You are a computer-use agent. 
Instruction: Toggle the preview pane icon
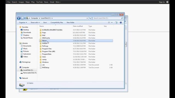tap(116, 22)
